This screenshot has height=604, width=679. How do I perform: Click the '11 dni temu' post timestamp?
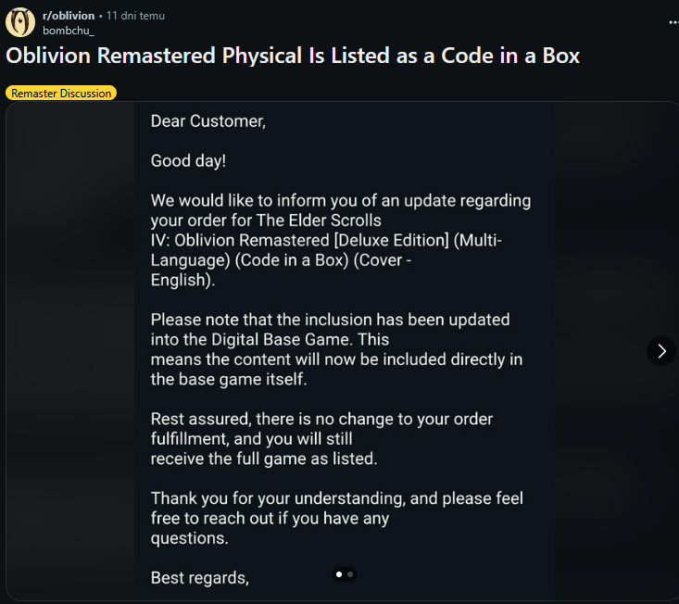134,16
